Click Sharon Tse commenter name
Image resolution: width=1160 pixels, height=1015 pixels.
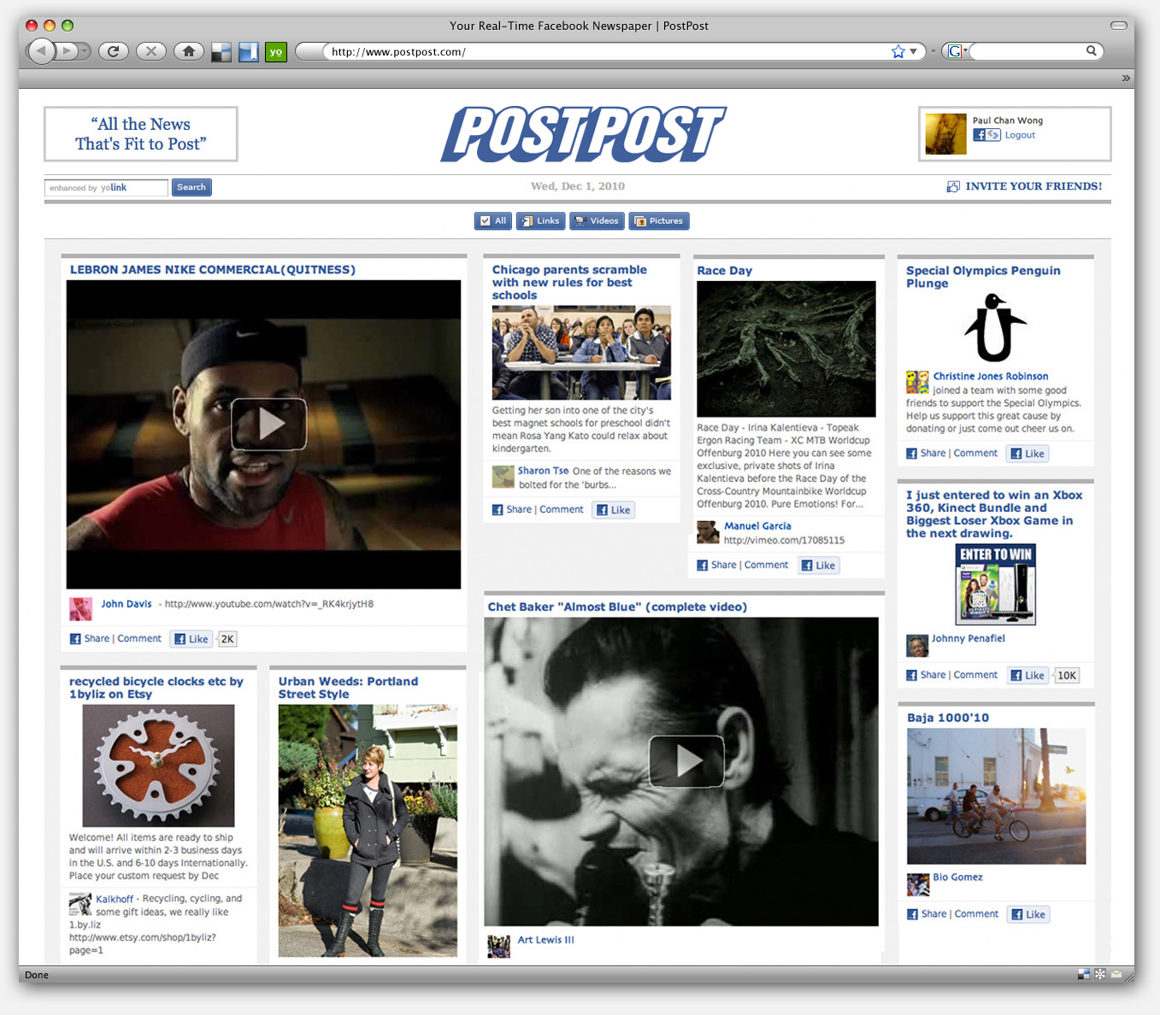coord(543,471)
